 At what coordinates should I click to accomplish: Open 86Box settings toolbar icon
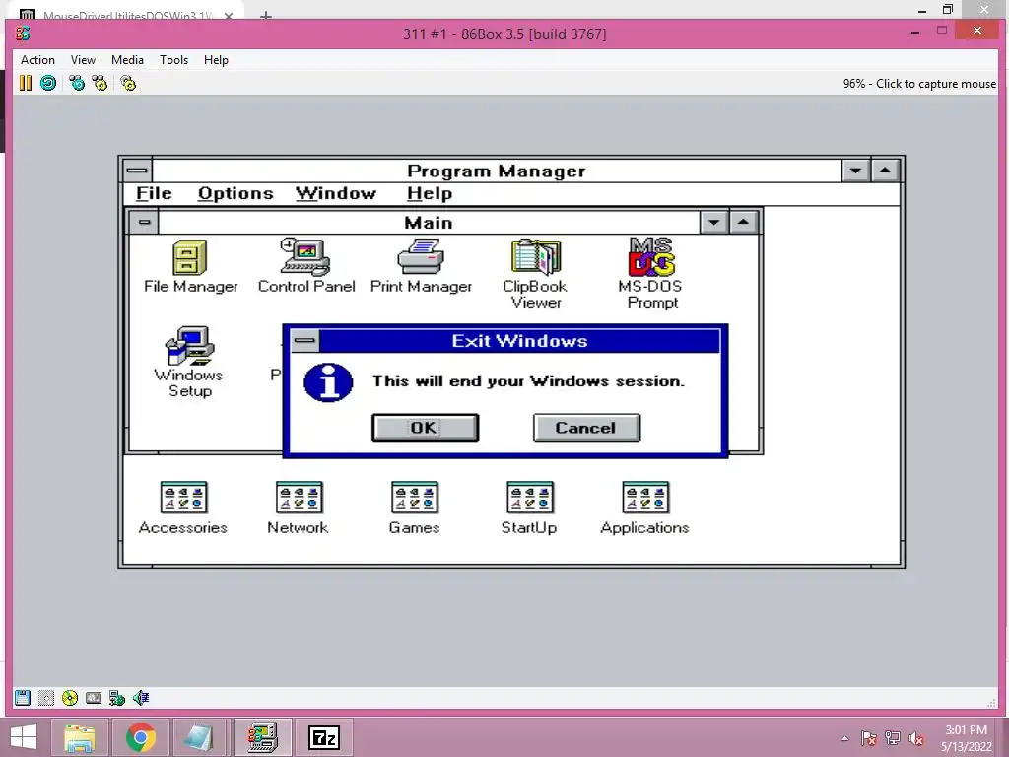coord(128,83)
